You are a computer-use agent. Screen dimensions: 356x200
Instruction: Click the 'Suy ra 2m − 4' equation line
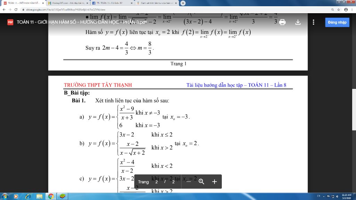click(x=120, y=48)
